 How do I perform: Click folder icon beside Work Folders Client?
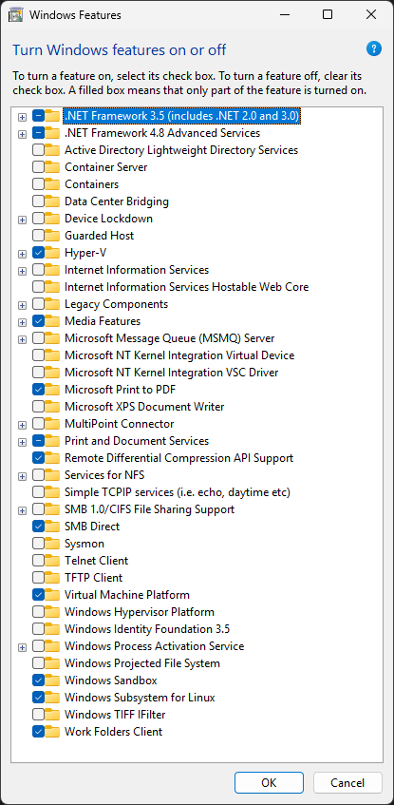click(x=52, y=732)
